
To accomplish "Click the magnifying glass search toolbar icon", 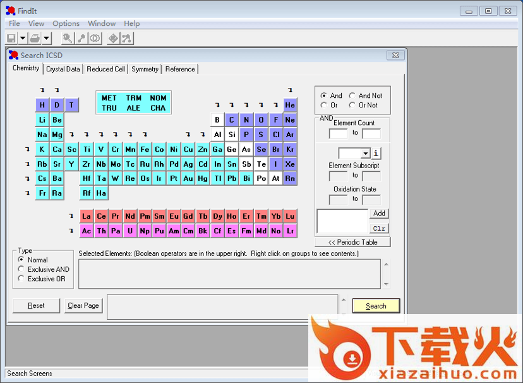I will (x=68, y=39).
